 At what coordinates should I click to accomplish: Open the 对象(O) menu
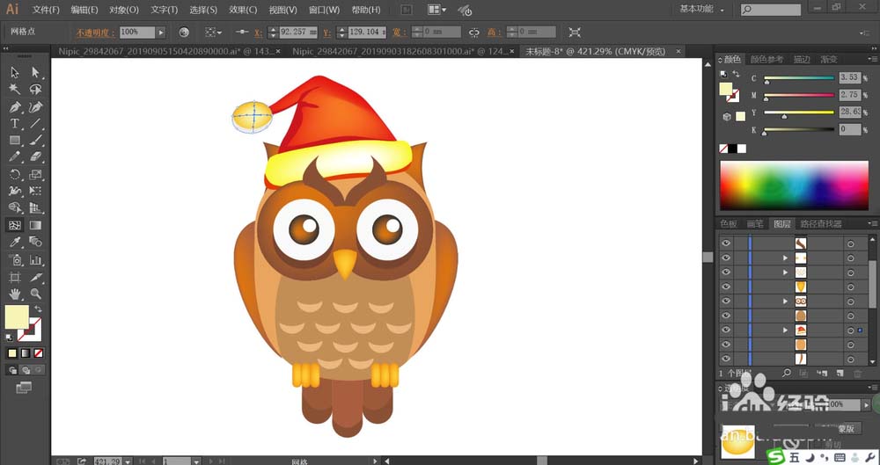[x=123, y=10]
